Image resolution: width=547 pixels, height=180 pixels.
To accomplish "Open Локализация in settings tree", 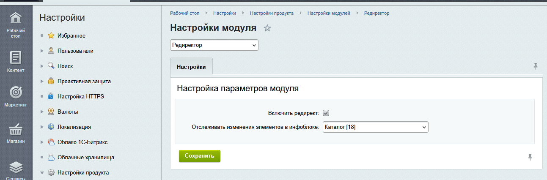I will coord(74,127).
